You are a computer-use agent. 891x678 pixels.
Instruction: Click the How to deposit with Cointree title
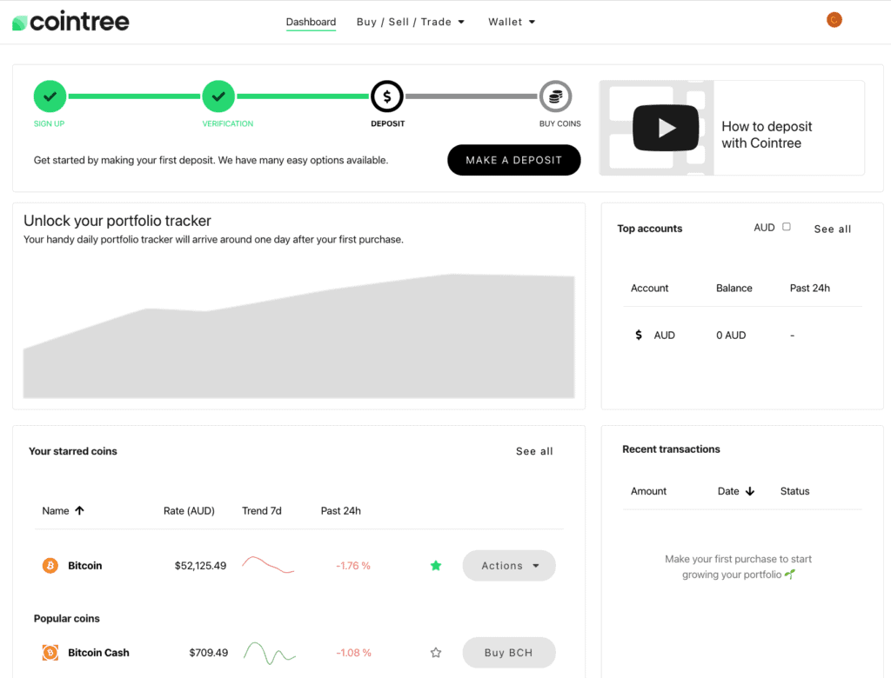coord(767,135)
